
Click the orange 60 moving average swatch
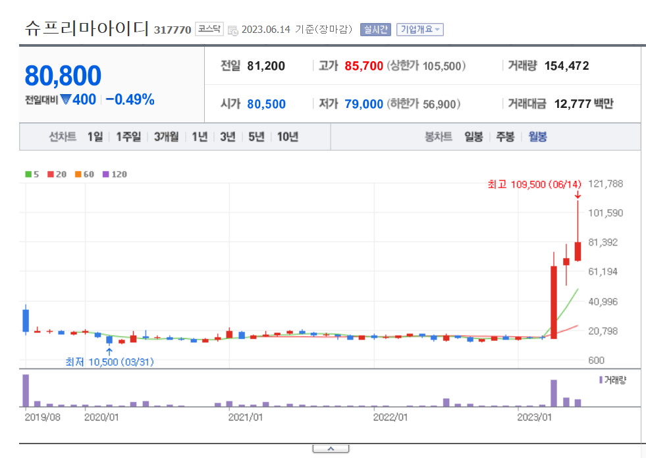pyautogui.click(x=78, y=174)
